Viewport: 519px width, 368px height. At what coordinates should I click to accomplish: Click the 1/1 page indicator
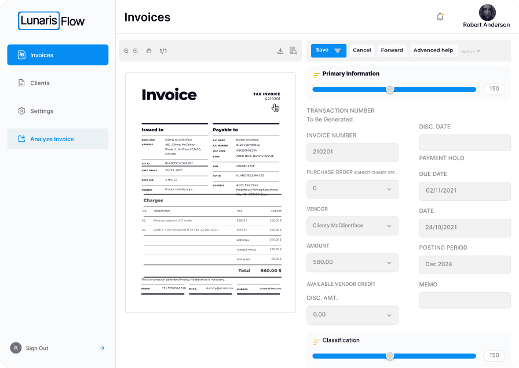pyautogui.click(x=163, y=51)
